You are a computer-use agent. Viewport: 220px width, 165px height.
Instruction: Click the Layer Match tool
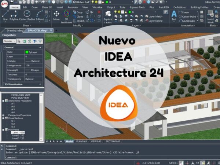[154, 16]
